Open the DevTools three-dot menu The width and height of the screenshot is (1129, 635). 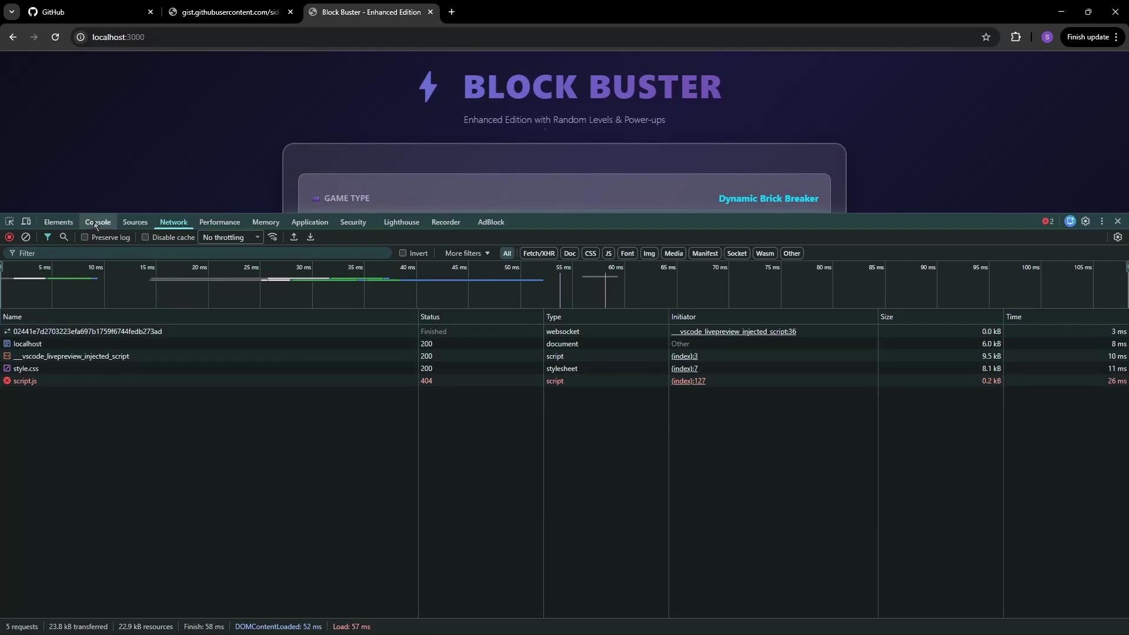[1102, 222]
